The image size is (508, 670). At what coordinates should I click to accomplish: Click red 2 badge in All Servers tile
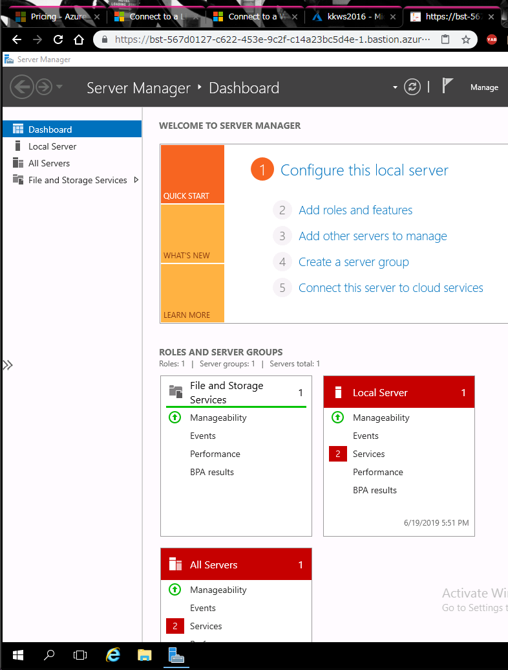(175, 626)
